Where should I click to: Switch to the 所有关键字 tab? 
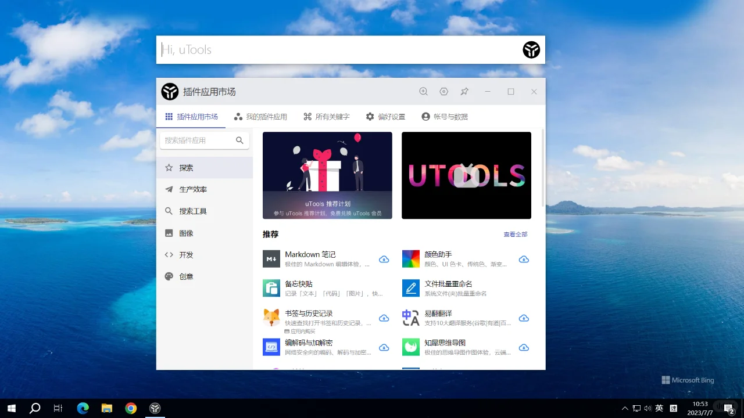coord(327,117)
